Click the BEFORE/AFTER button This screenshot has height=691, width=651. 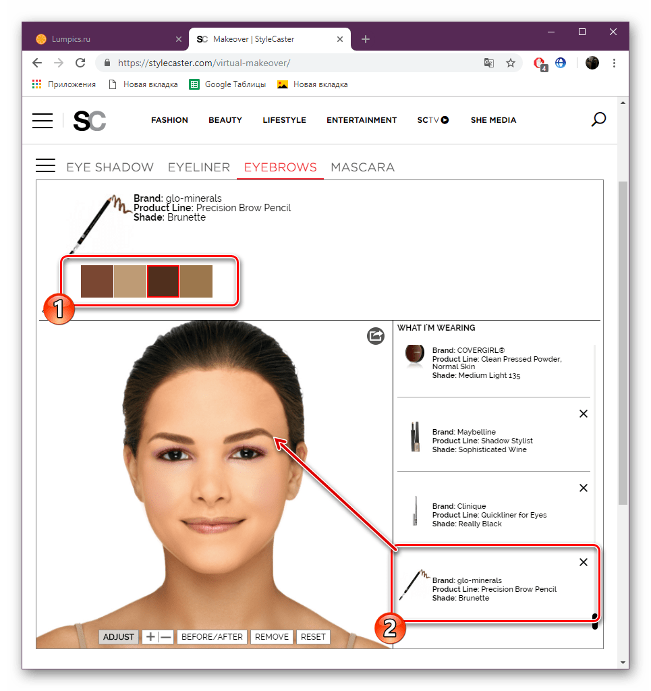pyautogui.click(x=212, y=636)
